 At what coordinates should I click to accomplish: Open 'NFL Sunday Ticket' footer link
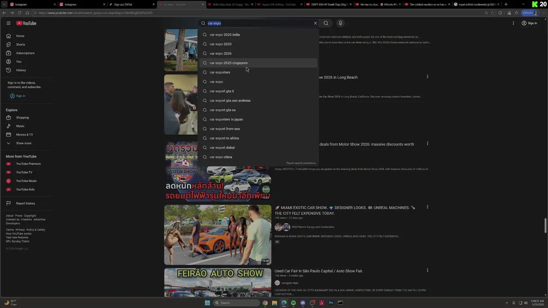(x=18, y=241)
